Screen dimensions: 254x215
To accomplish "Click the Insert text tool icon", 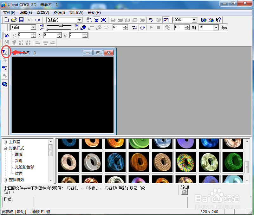I will click(x=5, y=52).
